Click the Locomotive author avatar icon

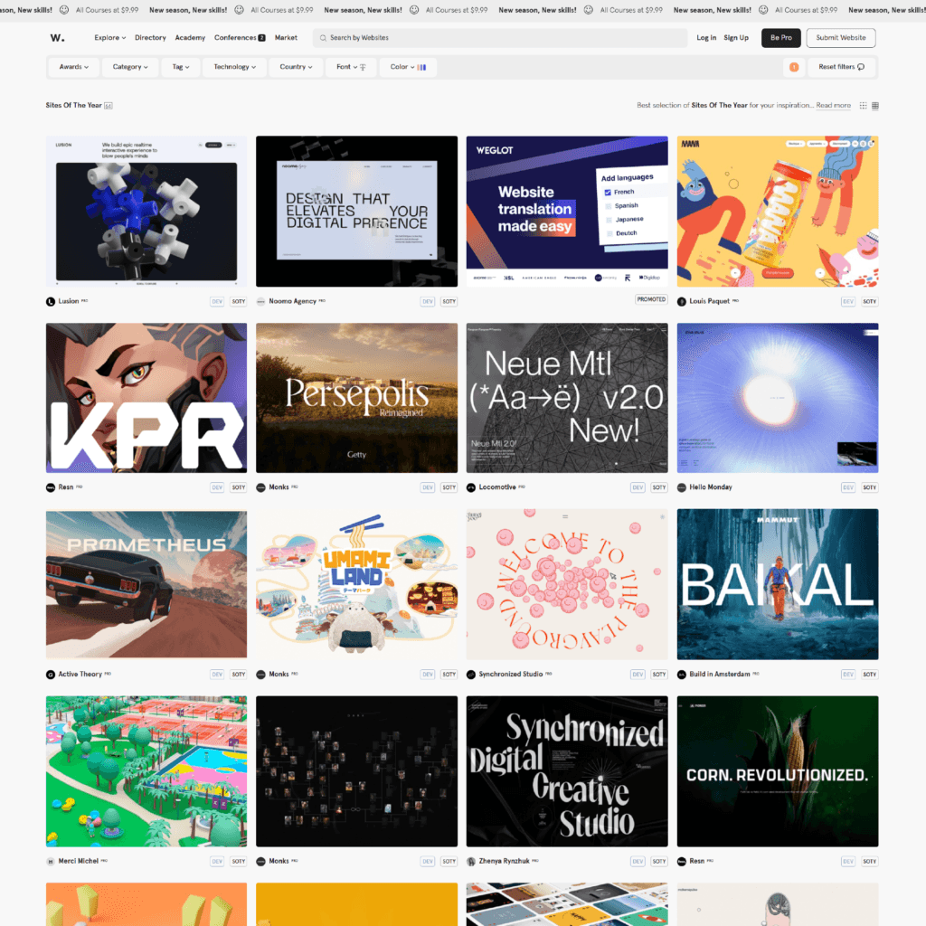(x=470, y=487)
